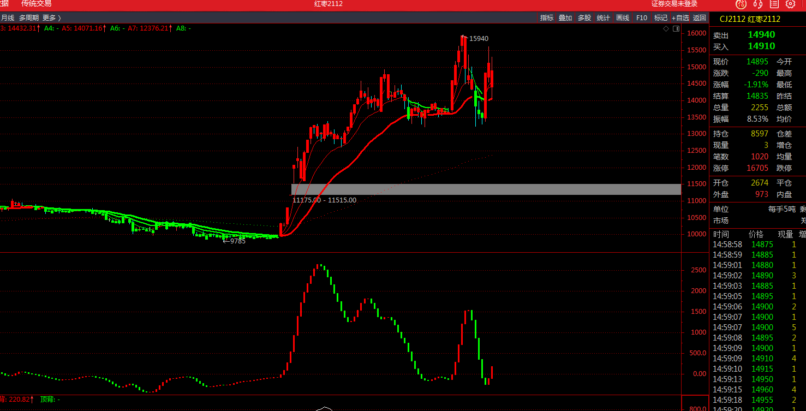Click the diamond icon above the chart
This screenshot has width=806, height=411.
pos(666,28)
